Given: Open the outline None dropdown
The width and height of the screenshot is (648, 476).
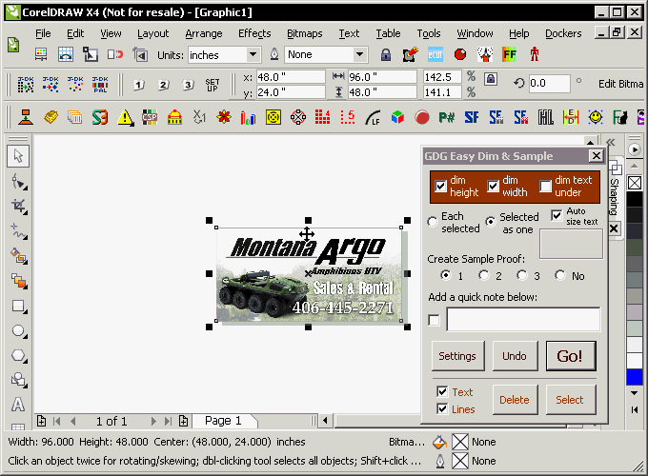Looking at the screenshot, I should pos(359,54).
